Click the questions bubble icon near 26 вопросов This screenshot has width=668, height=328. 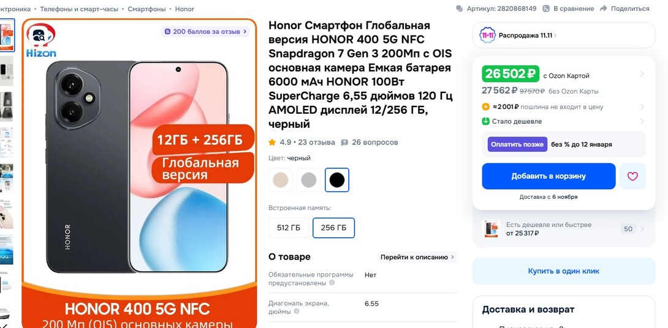pos(344,143)
